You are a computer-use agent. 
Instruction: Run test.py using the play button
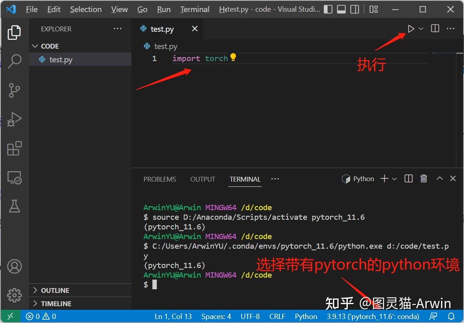pos(411,29)
